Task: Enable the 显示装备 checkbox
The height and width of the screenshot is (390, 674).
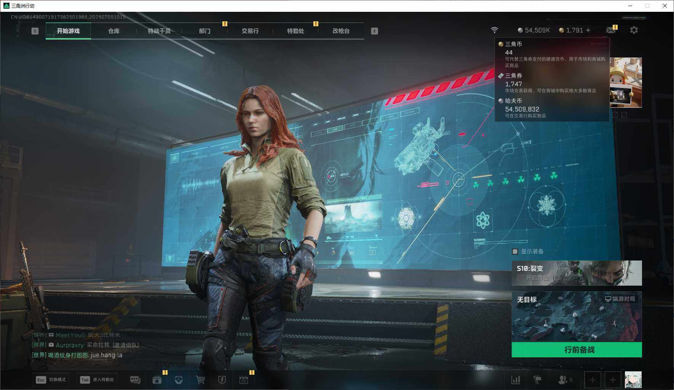Action: click(515, 251)
